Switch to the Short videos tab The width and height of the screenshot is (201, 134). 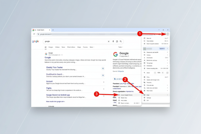(x=71, y=47)
